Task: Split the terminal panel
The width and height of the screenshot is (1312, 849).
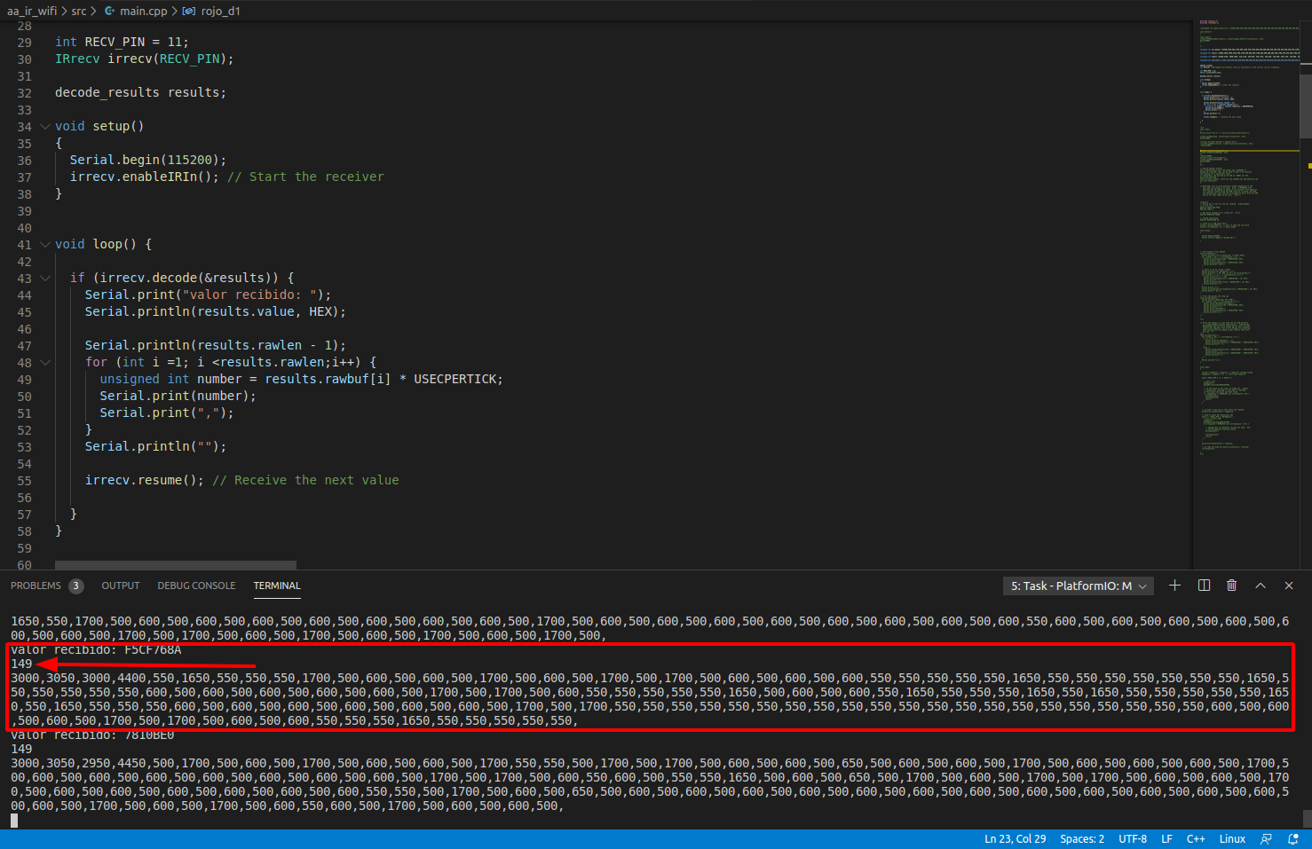Action: tap(1204, 586)
